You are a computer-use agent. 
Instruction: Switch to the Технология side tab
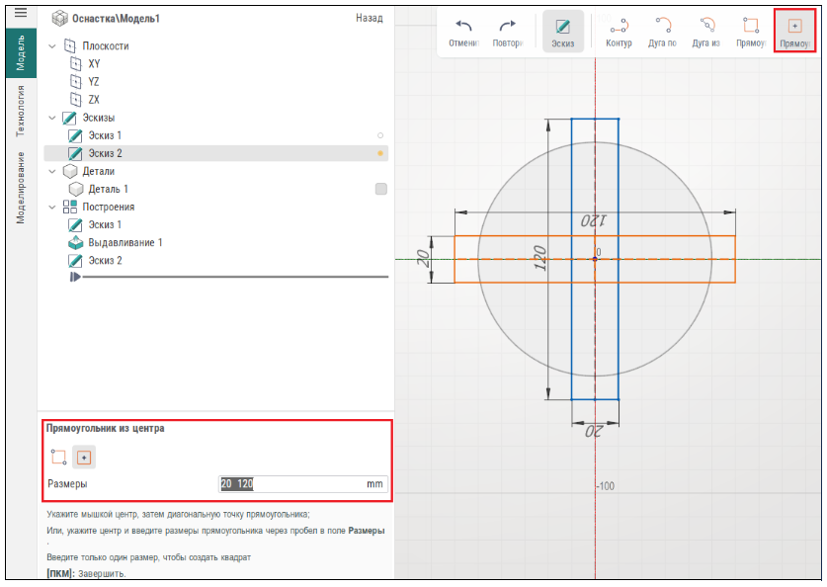20,111
